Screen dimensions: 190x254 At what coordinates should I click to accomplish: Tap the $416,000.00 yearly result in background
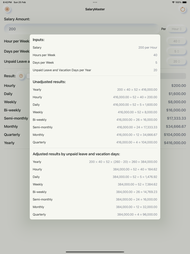click(175, 143)
